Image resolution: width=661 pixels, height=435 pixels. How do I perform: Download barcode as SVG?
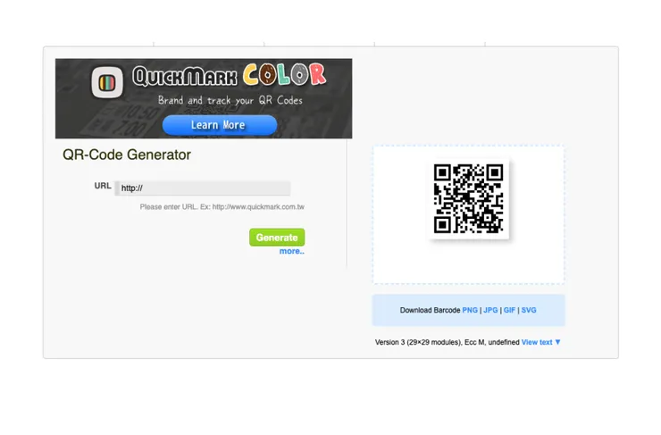[x=529, y=310]
